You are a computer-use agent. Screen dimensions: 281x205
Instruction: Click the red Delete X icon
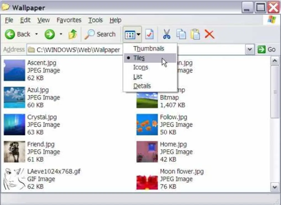(209, 34)
